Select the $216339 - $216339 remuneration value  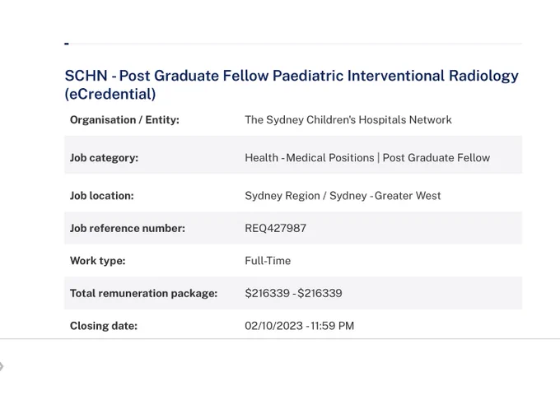[x=293, y=293]
